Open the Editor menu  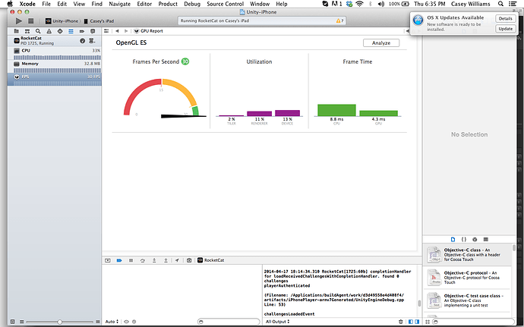(144, 4)
